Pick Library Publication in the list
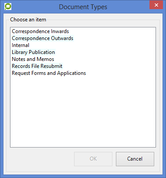Image resolution: width=166 pixels, height=178 pixels. point(33,52)
